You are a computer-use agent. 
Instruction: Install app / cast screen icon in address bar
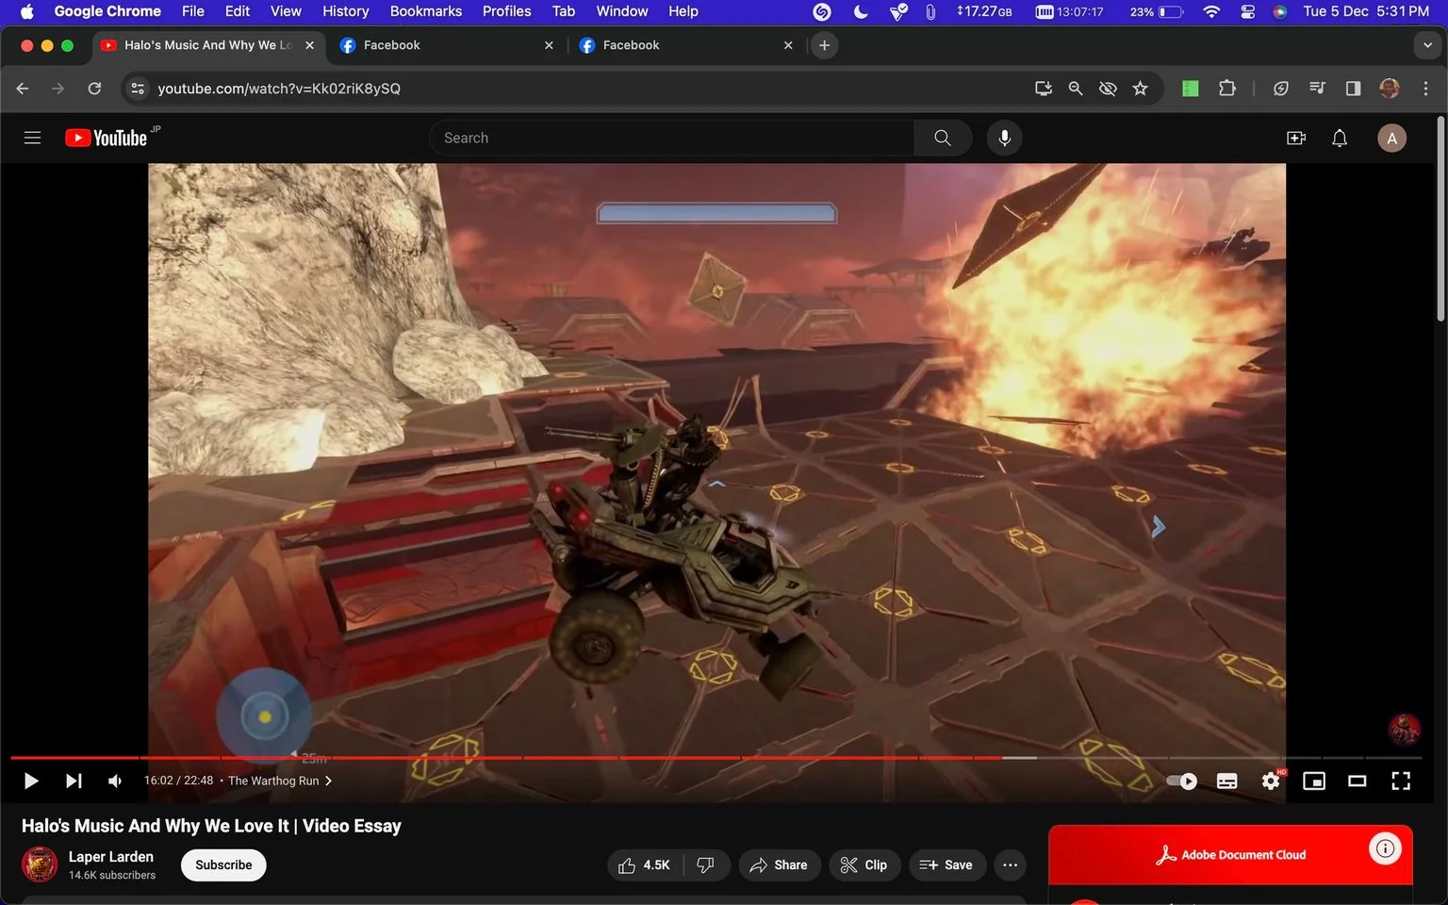pyautogui.click(x=1043, y=88)
